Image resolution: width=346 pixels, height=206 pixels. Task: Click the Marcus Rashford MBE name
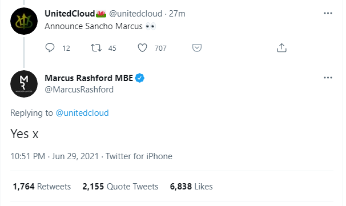coord(88,78)
